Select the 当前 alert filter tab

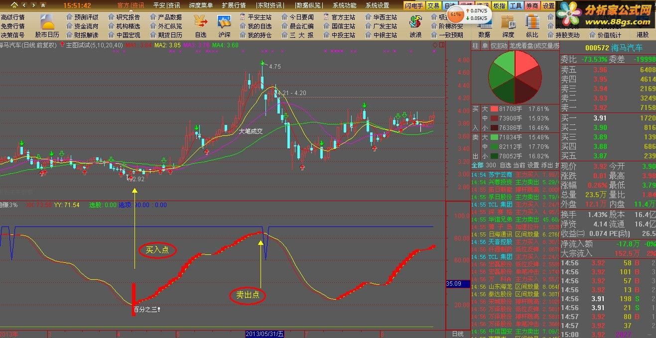pos(519,165)
